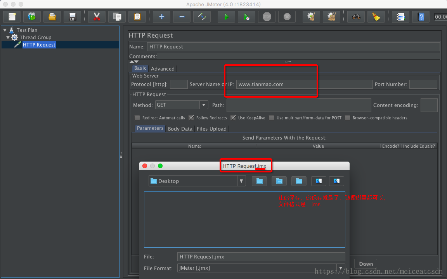Uncheck Follow Redirects checkbox
Viewport: 447px width, 279px height.
191,118
